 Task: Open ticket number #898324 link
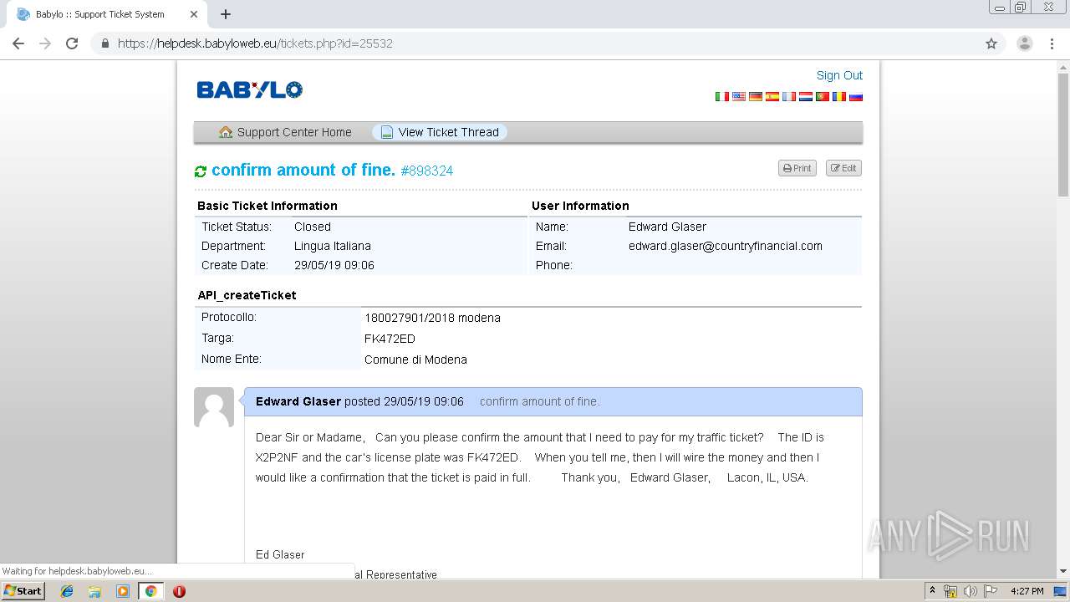click(427, 171)
